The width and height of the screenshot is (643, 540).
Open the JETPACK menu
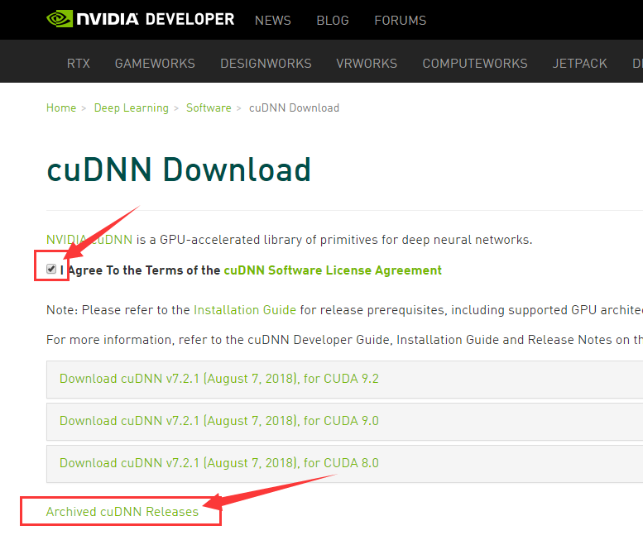click(x=579, y=64)
